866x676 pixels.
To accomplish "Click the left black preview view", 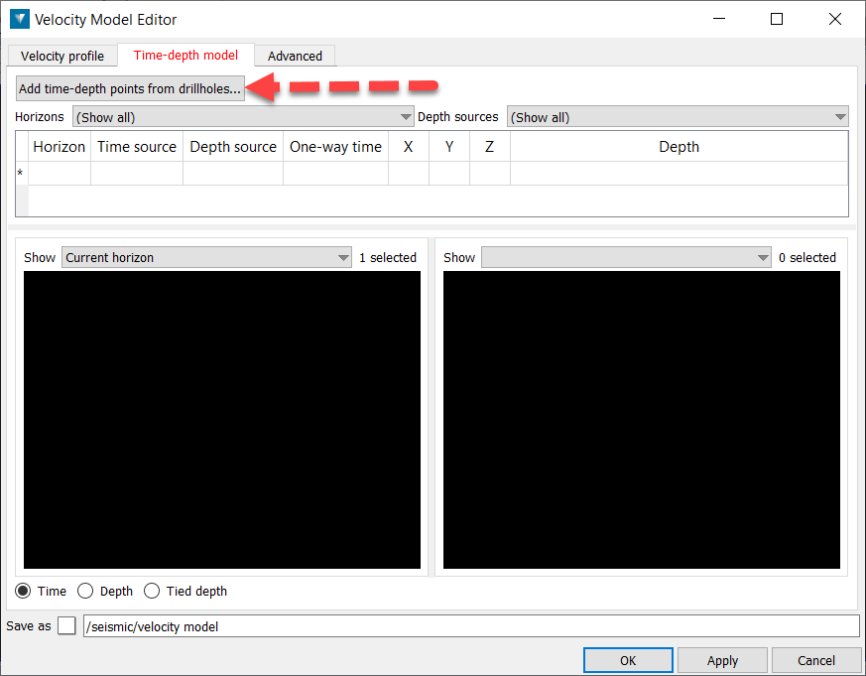I will point(222,420).
